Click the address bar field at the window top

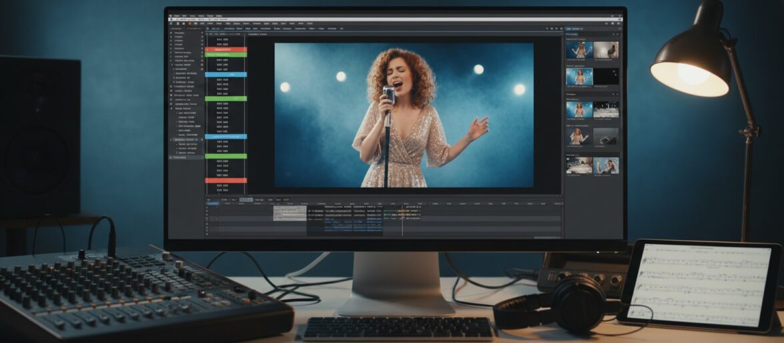pyautogui.click(x=395, y=19)
